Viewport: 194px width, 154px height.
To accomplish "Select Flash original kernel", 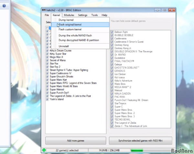I will 80,25.
